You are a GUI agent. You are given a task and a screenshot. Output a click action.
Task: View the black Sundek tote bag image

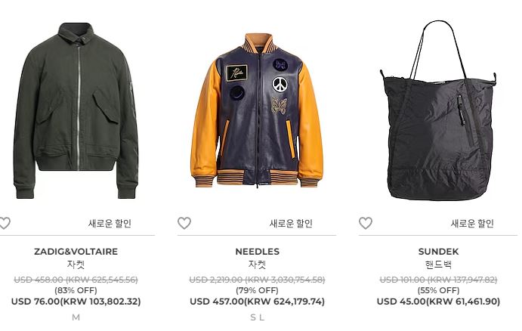click(438, 110)
